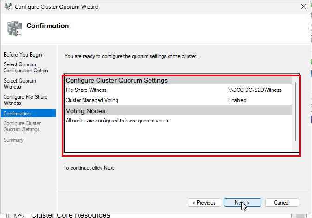Click the settings list vertical scrollbar
This screenshot has height=218, width=312.
pos(296,112)
